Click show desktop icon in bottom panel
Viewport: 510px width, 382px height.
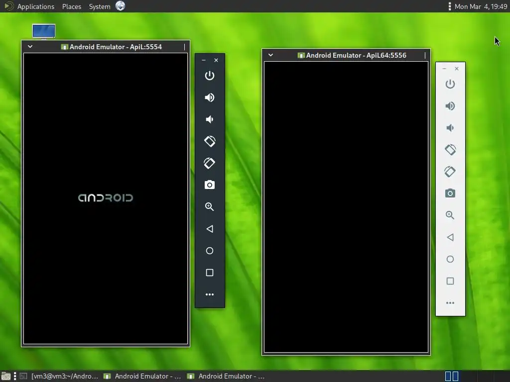click(x=6, y=376)
